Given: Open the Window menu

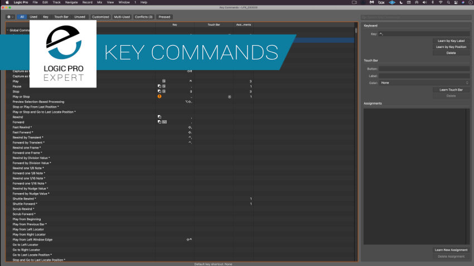Looking at the screenshot, I should (x=124, y=2).
